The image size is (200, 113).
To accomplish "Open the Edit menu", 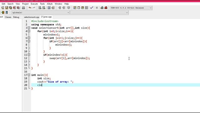I will pyautogui.click(x=3, y=4).
